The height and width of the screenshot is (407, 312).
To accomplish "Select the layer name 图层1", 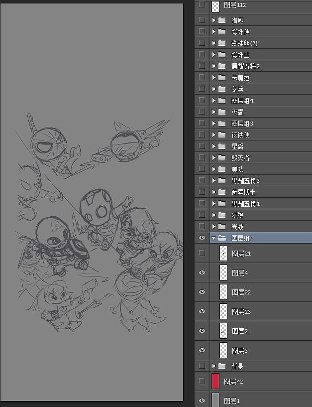I will coord(231,401).
